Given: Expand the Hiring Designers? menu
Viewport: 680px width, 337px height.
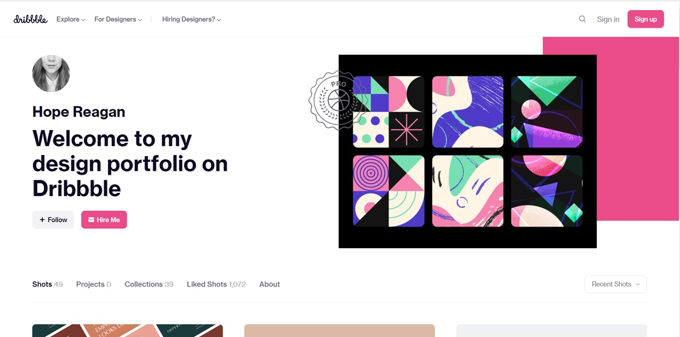Looking at the screenshot, I should [192, 19].
